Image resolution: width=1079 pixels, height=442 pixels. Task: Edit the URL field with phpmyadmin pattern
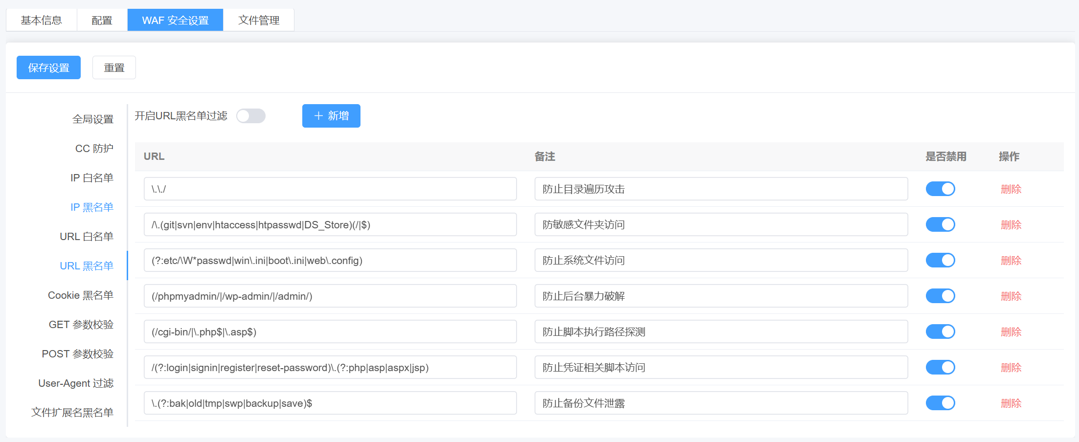330,296
